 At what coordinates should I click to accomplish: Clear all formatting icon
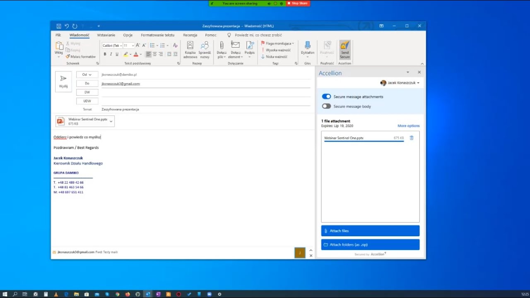click(175, 45)
